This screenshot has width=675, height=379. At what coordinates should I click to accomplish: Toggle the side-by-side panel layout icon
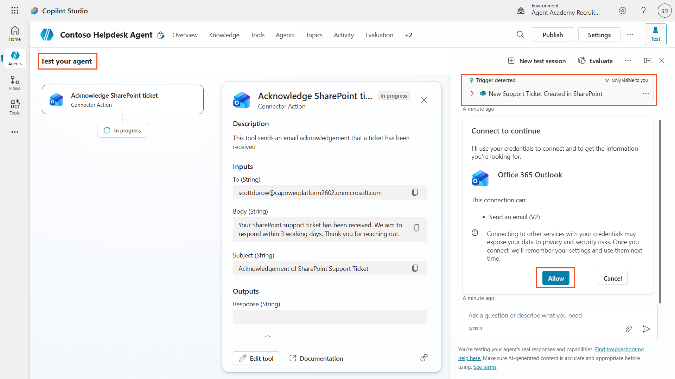point(648,61)
